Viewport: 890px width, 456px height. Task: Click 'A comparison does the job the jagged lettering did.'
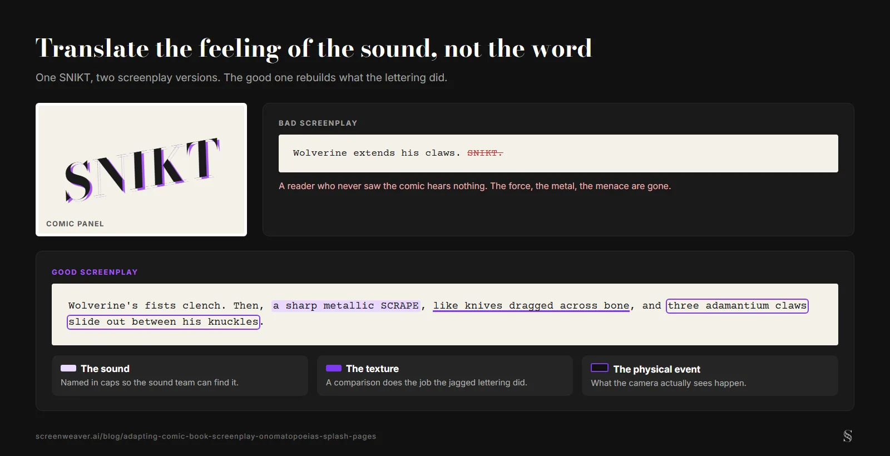427,383
